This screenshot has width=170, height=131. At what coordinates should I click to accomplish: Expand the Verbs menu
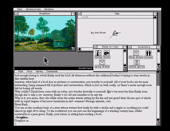39,71
